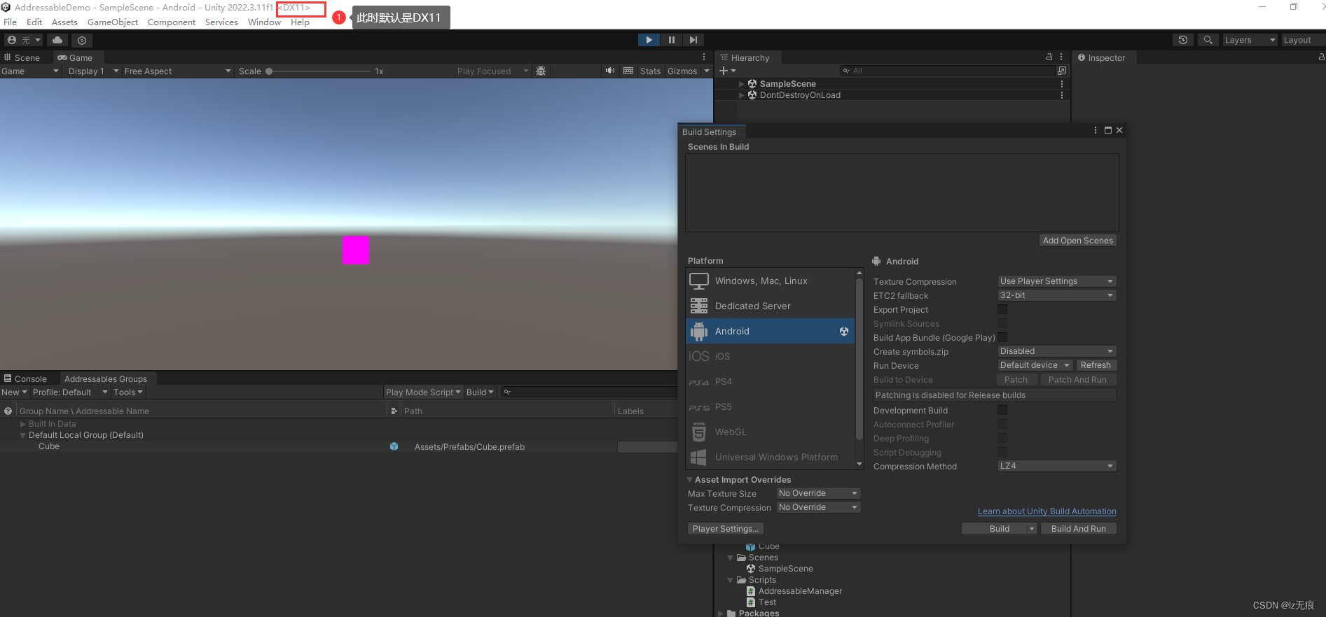Stop play mode with the Play button

tap(649, 40)
